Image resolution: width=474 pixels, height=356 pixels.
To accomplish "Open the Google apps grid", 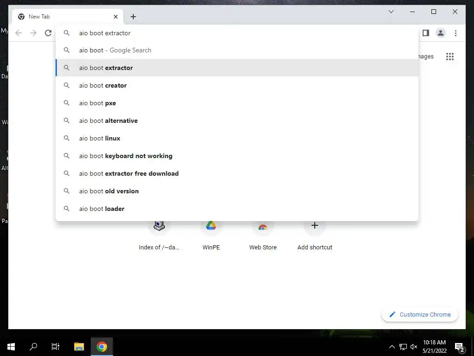I will click(x=450, y=56).
